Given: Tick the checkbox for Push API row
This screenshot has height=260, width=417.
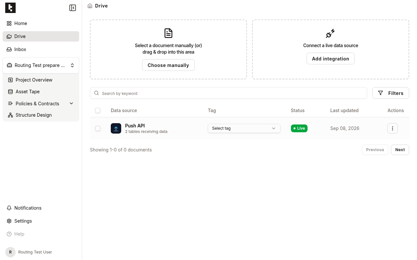Looking at the screenshot, I should click(x=98, y=128).
